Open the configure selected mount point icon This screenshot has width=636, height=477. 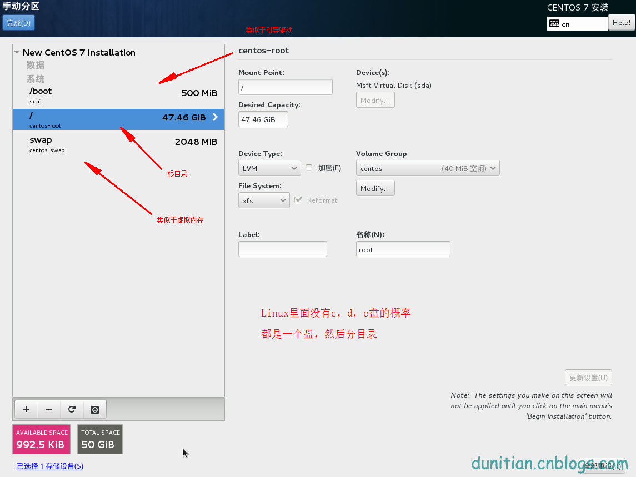[95, 409]
